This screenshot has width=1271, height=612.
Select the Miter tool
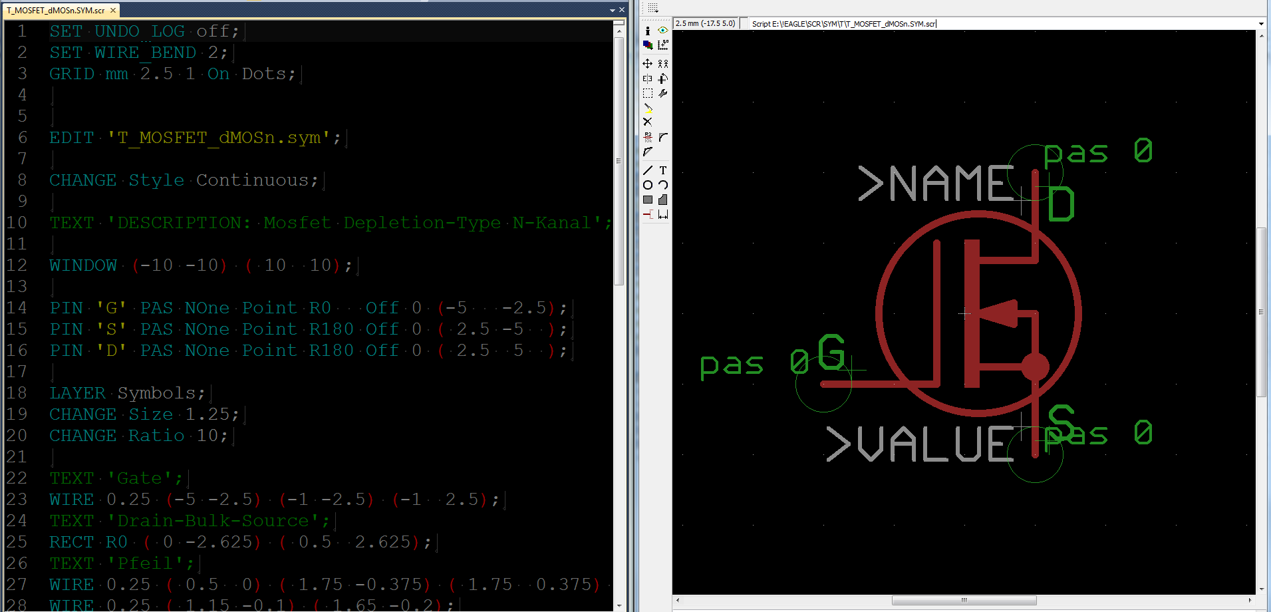(x=663, y=137)
